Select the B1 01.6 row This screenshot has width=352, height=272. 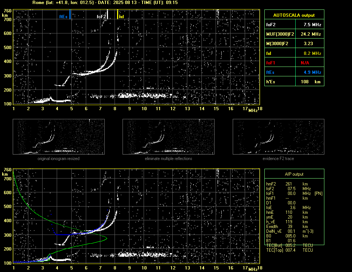(x=281, y=241)
